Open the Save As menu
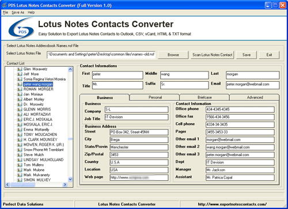Viewport: 288px width, 209px height. click(18, 13)
